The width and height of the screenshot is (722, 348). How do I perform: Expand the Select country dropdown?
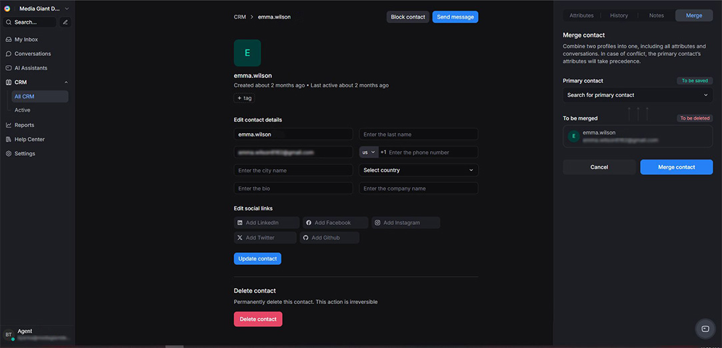click(418, 170)
